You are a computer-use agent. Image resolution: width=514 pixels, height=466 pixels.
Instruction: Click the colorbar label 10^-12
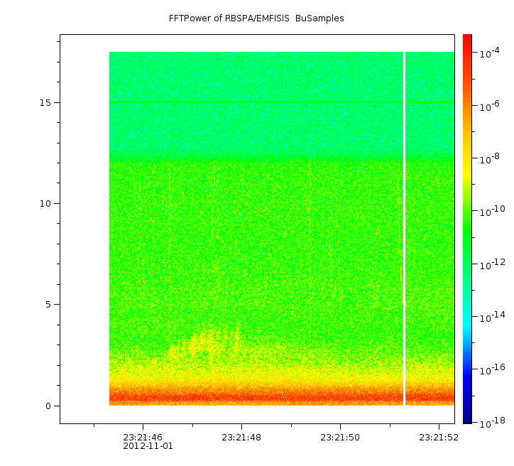pos(493,264)
